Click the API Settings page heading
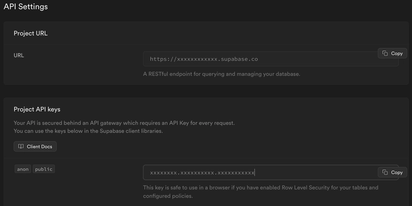This screenshot has height=206, width=412. 26,7
